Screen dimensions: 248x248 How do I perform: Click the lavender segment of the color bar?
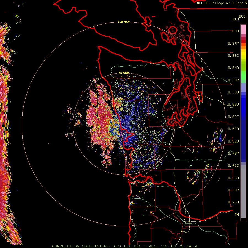click(x=243, y=87)
